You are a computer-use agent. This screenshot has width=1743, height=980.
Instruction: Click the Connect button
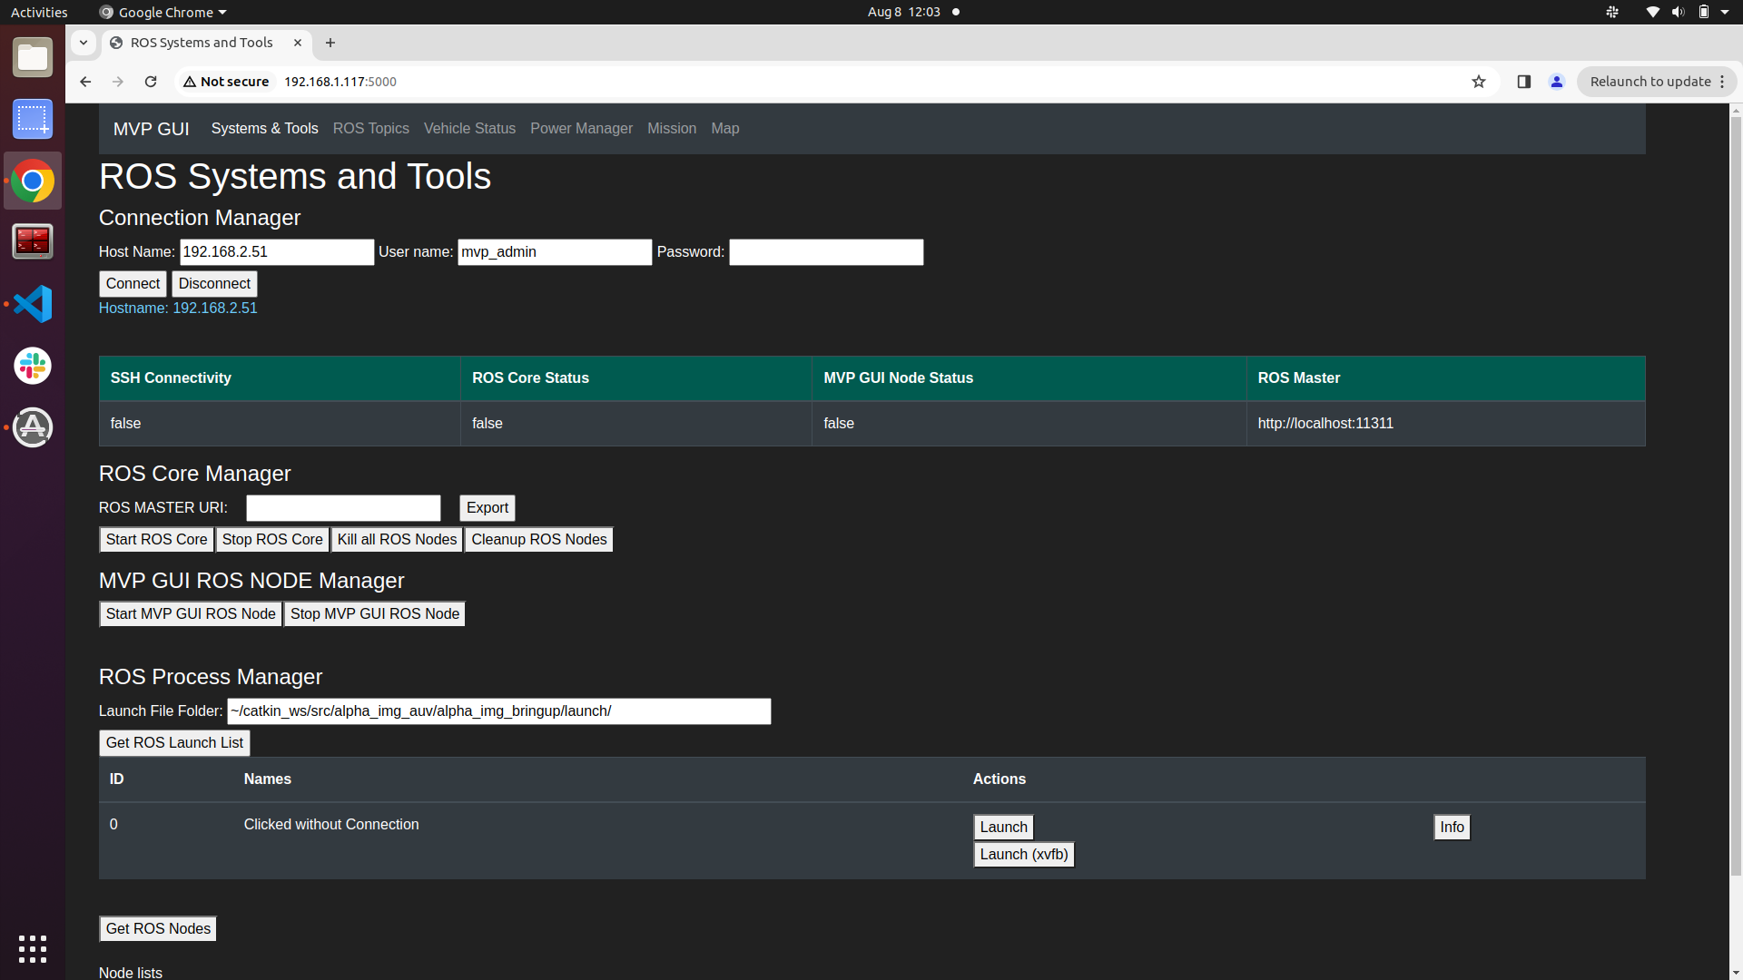133,284
